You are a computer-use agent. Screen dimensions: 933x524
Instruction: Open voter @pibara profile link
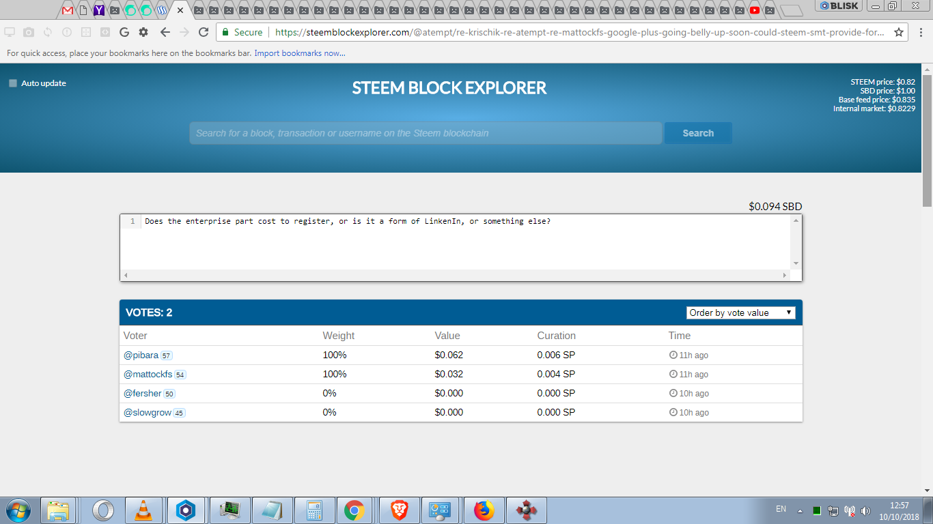point(141,355)
